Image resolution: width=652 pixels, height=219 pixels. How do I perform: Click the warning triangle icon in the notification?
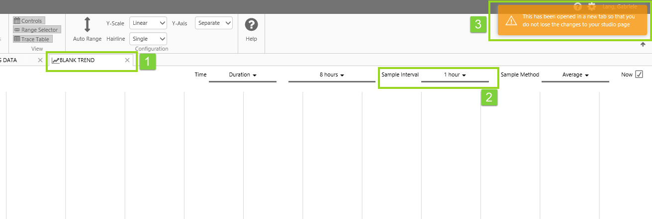click(x=511, y=20)
